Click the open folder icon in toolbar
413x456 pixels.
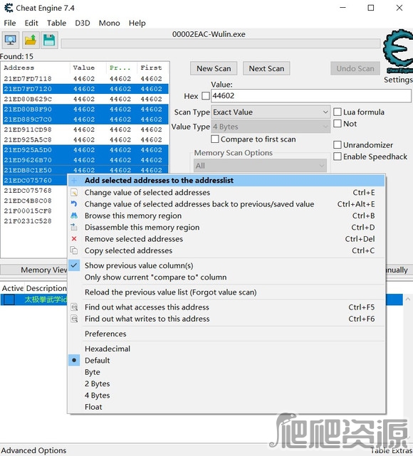[31, 40]
